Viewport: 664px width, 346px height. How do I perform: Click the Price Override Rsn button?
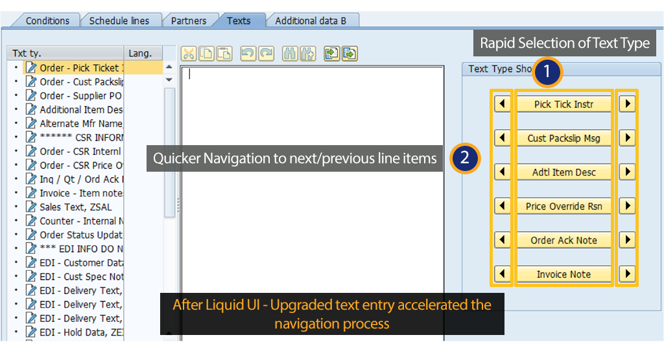coord(563,207)
